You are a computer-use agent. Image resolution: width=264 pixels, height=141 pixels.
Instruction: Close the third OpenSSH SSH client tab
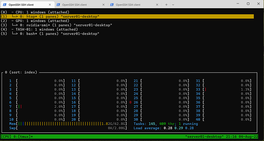pos(157,5)
